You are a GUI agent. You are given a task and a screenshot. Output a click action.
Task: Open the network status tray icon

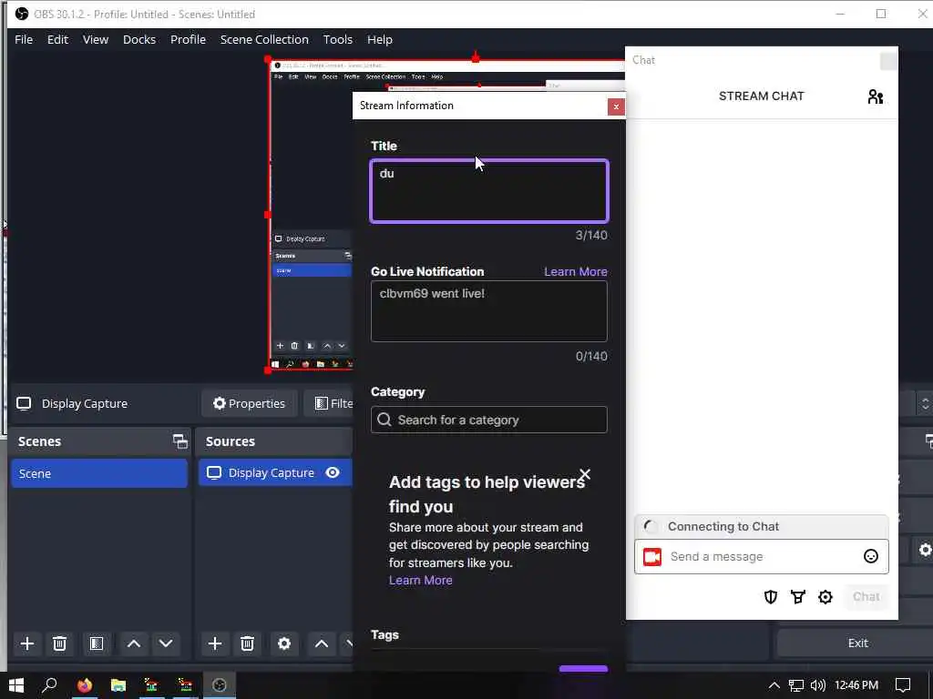(796, 685)
